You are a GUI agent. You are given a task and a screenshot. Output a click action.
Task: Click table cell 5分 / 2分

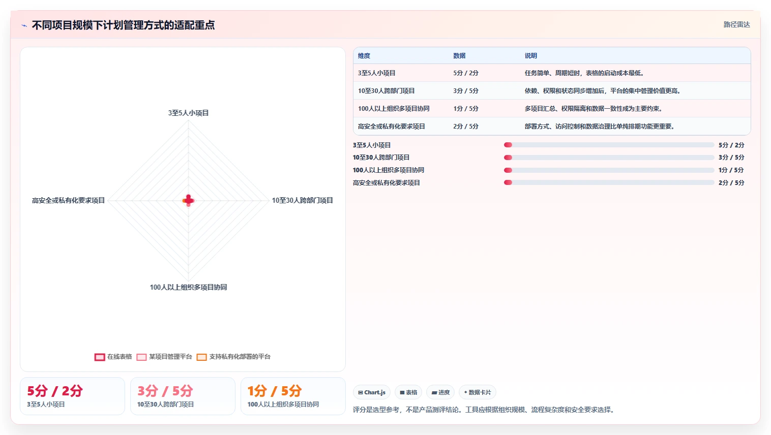pyautogui.click(x=466, y=73)
